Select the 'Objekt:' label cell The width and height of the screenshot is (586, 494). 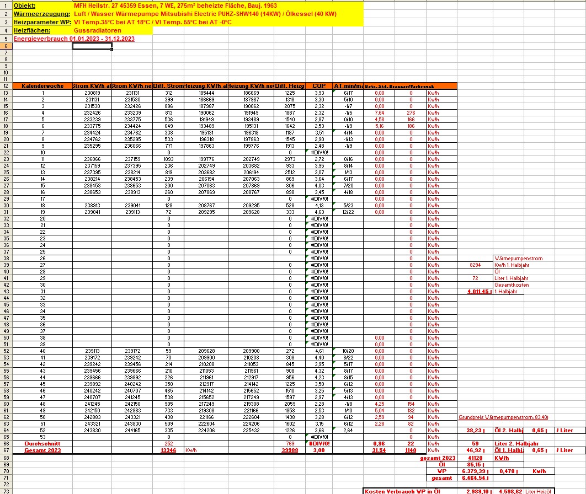point(24,5)
